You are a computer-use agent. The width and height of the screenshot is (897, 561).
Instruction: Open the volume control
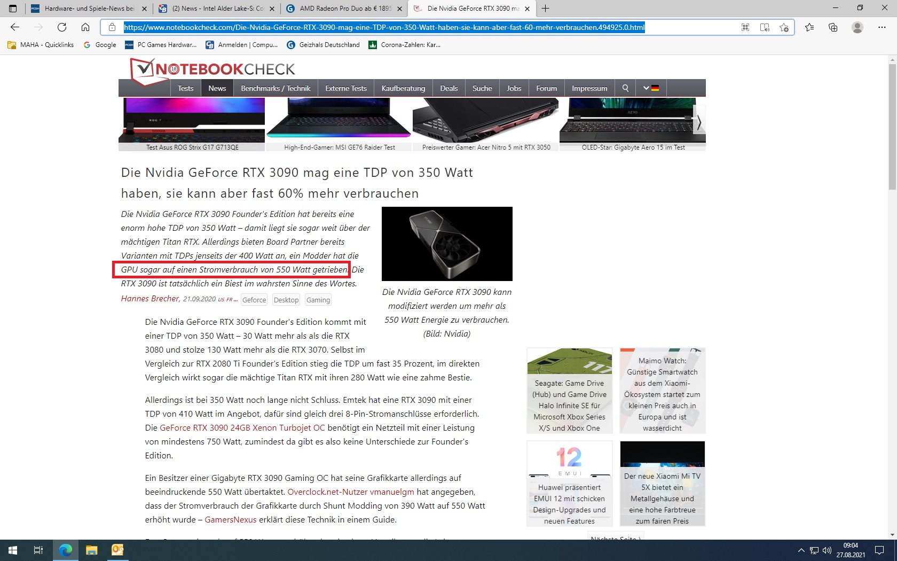point(827,550)
